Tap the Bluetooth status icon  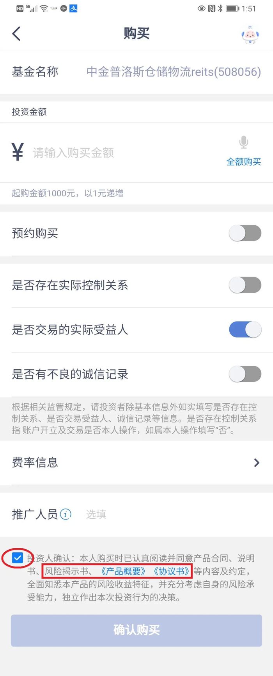click(x=220, y=8)
